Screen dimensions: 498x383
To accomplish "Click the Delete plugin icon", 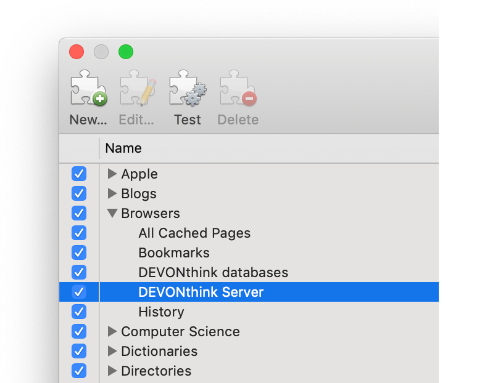I will (238, 88).
